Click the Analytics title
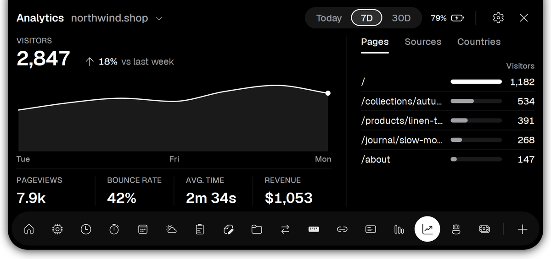Viewport: 551px width, 259px height. click(x=40, y=18)
